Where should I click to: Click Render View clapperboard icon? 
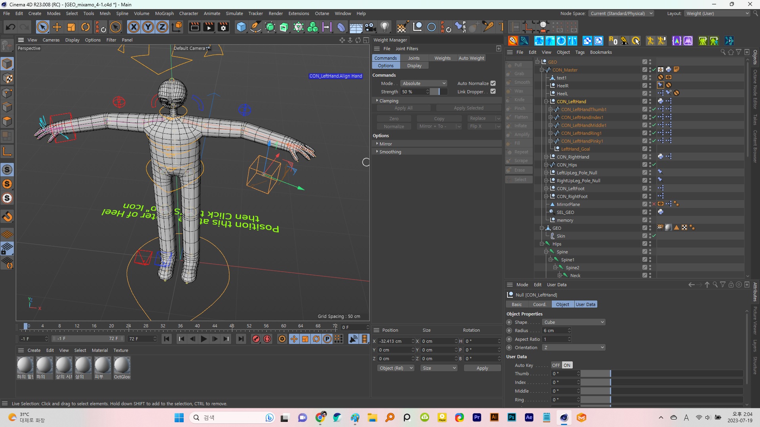pos(194,27)
